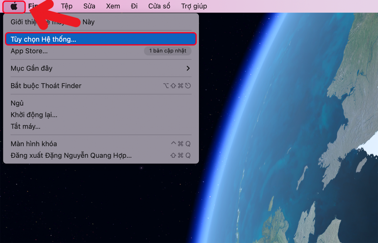Click the Apple logo in the menu bar
The width and height of the screenshot is (378, 243).
click(14, 6)
